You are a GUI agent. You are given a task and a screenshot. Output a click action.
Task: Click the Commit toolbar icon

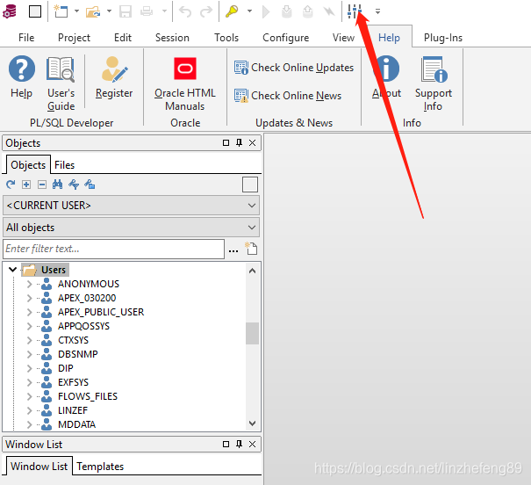click(286, 11)
